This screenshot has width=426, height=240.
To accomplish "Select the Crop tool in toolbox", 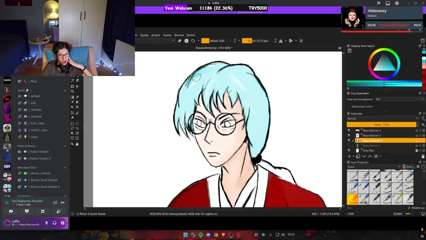I will click(72, 91).
